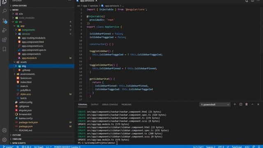The width and height of the screenshot is (263, 148).
Task: Open Run and Debug view
Action: [x=5, y=30]
